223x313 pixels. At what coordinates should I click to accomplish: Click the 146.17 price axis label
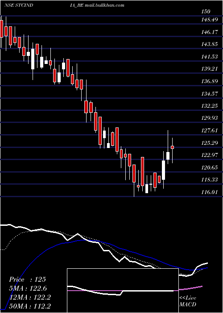210,32
